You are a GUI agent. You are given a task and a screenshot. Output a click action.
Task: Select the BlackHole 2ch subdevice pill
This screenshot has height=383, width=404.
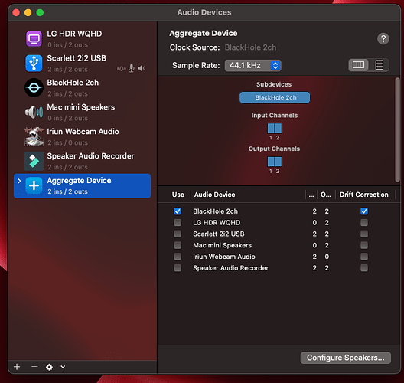(275, 97)
